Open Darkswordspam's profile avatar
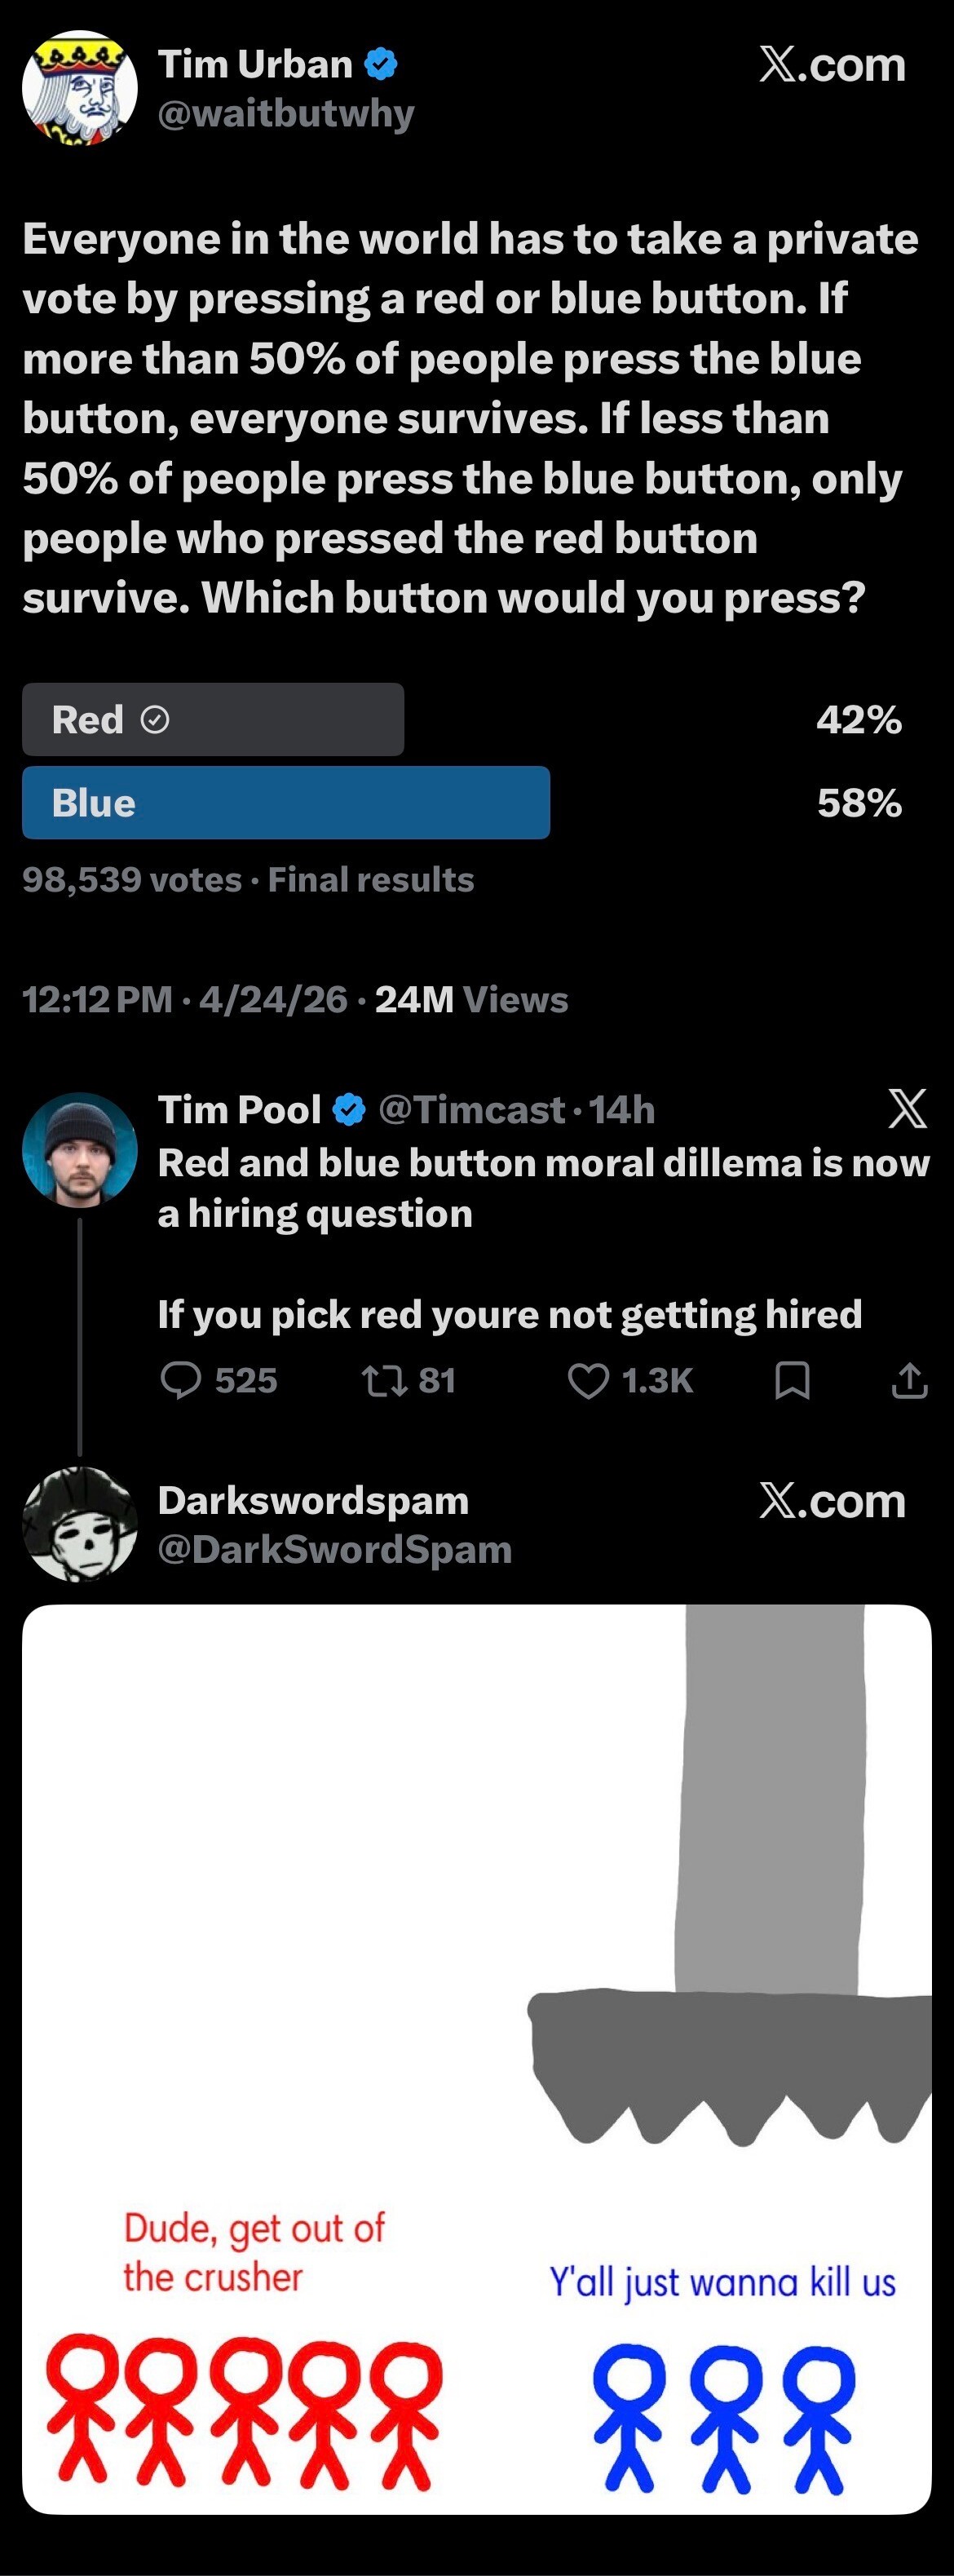Image resolution: width=954 pixels, height=2576 pixels. coord(80,1523)
